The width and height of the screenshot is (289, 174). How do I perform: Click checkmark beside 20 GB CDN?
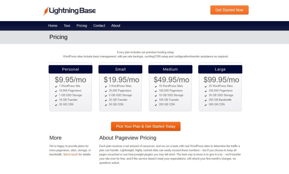tap(56, 105)
